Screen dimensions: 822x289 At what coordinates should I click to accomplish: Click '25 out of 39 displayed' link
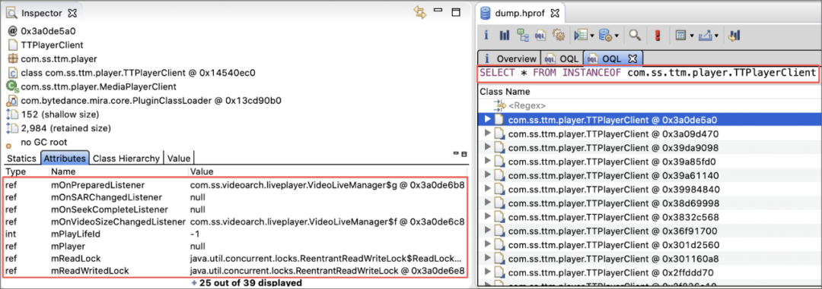[250, 283]
